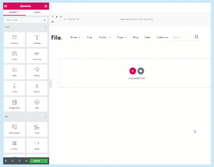The image size is (214, 167).
Task: Click the green Update button
Action: [x=36, y=161]
